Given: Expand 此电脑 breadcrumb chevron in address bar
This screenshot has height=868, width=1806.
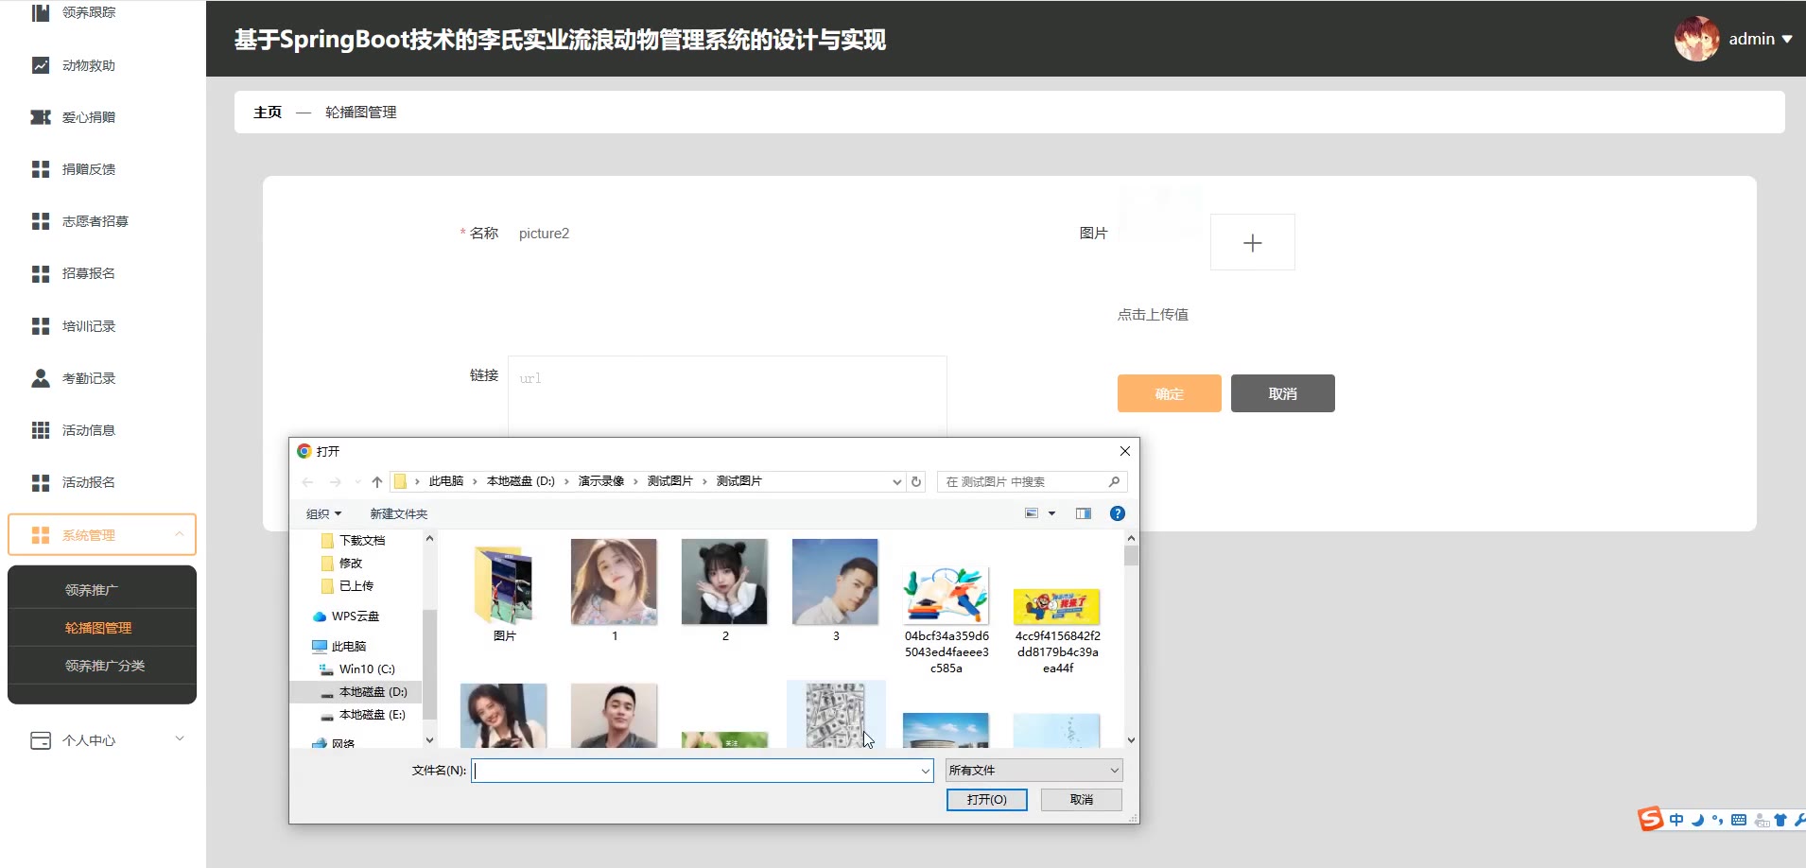Looking at the screenshot, I should [x=475, y=481].
